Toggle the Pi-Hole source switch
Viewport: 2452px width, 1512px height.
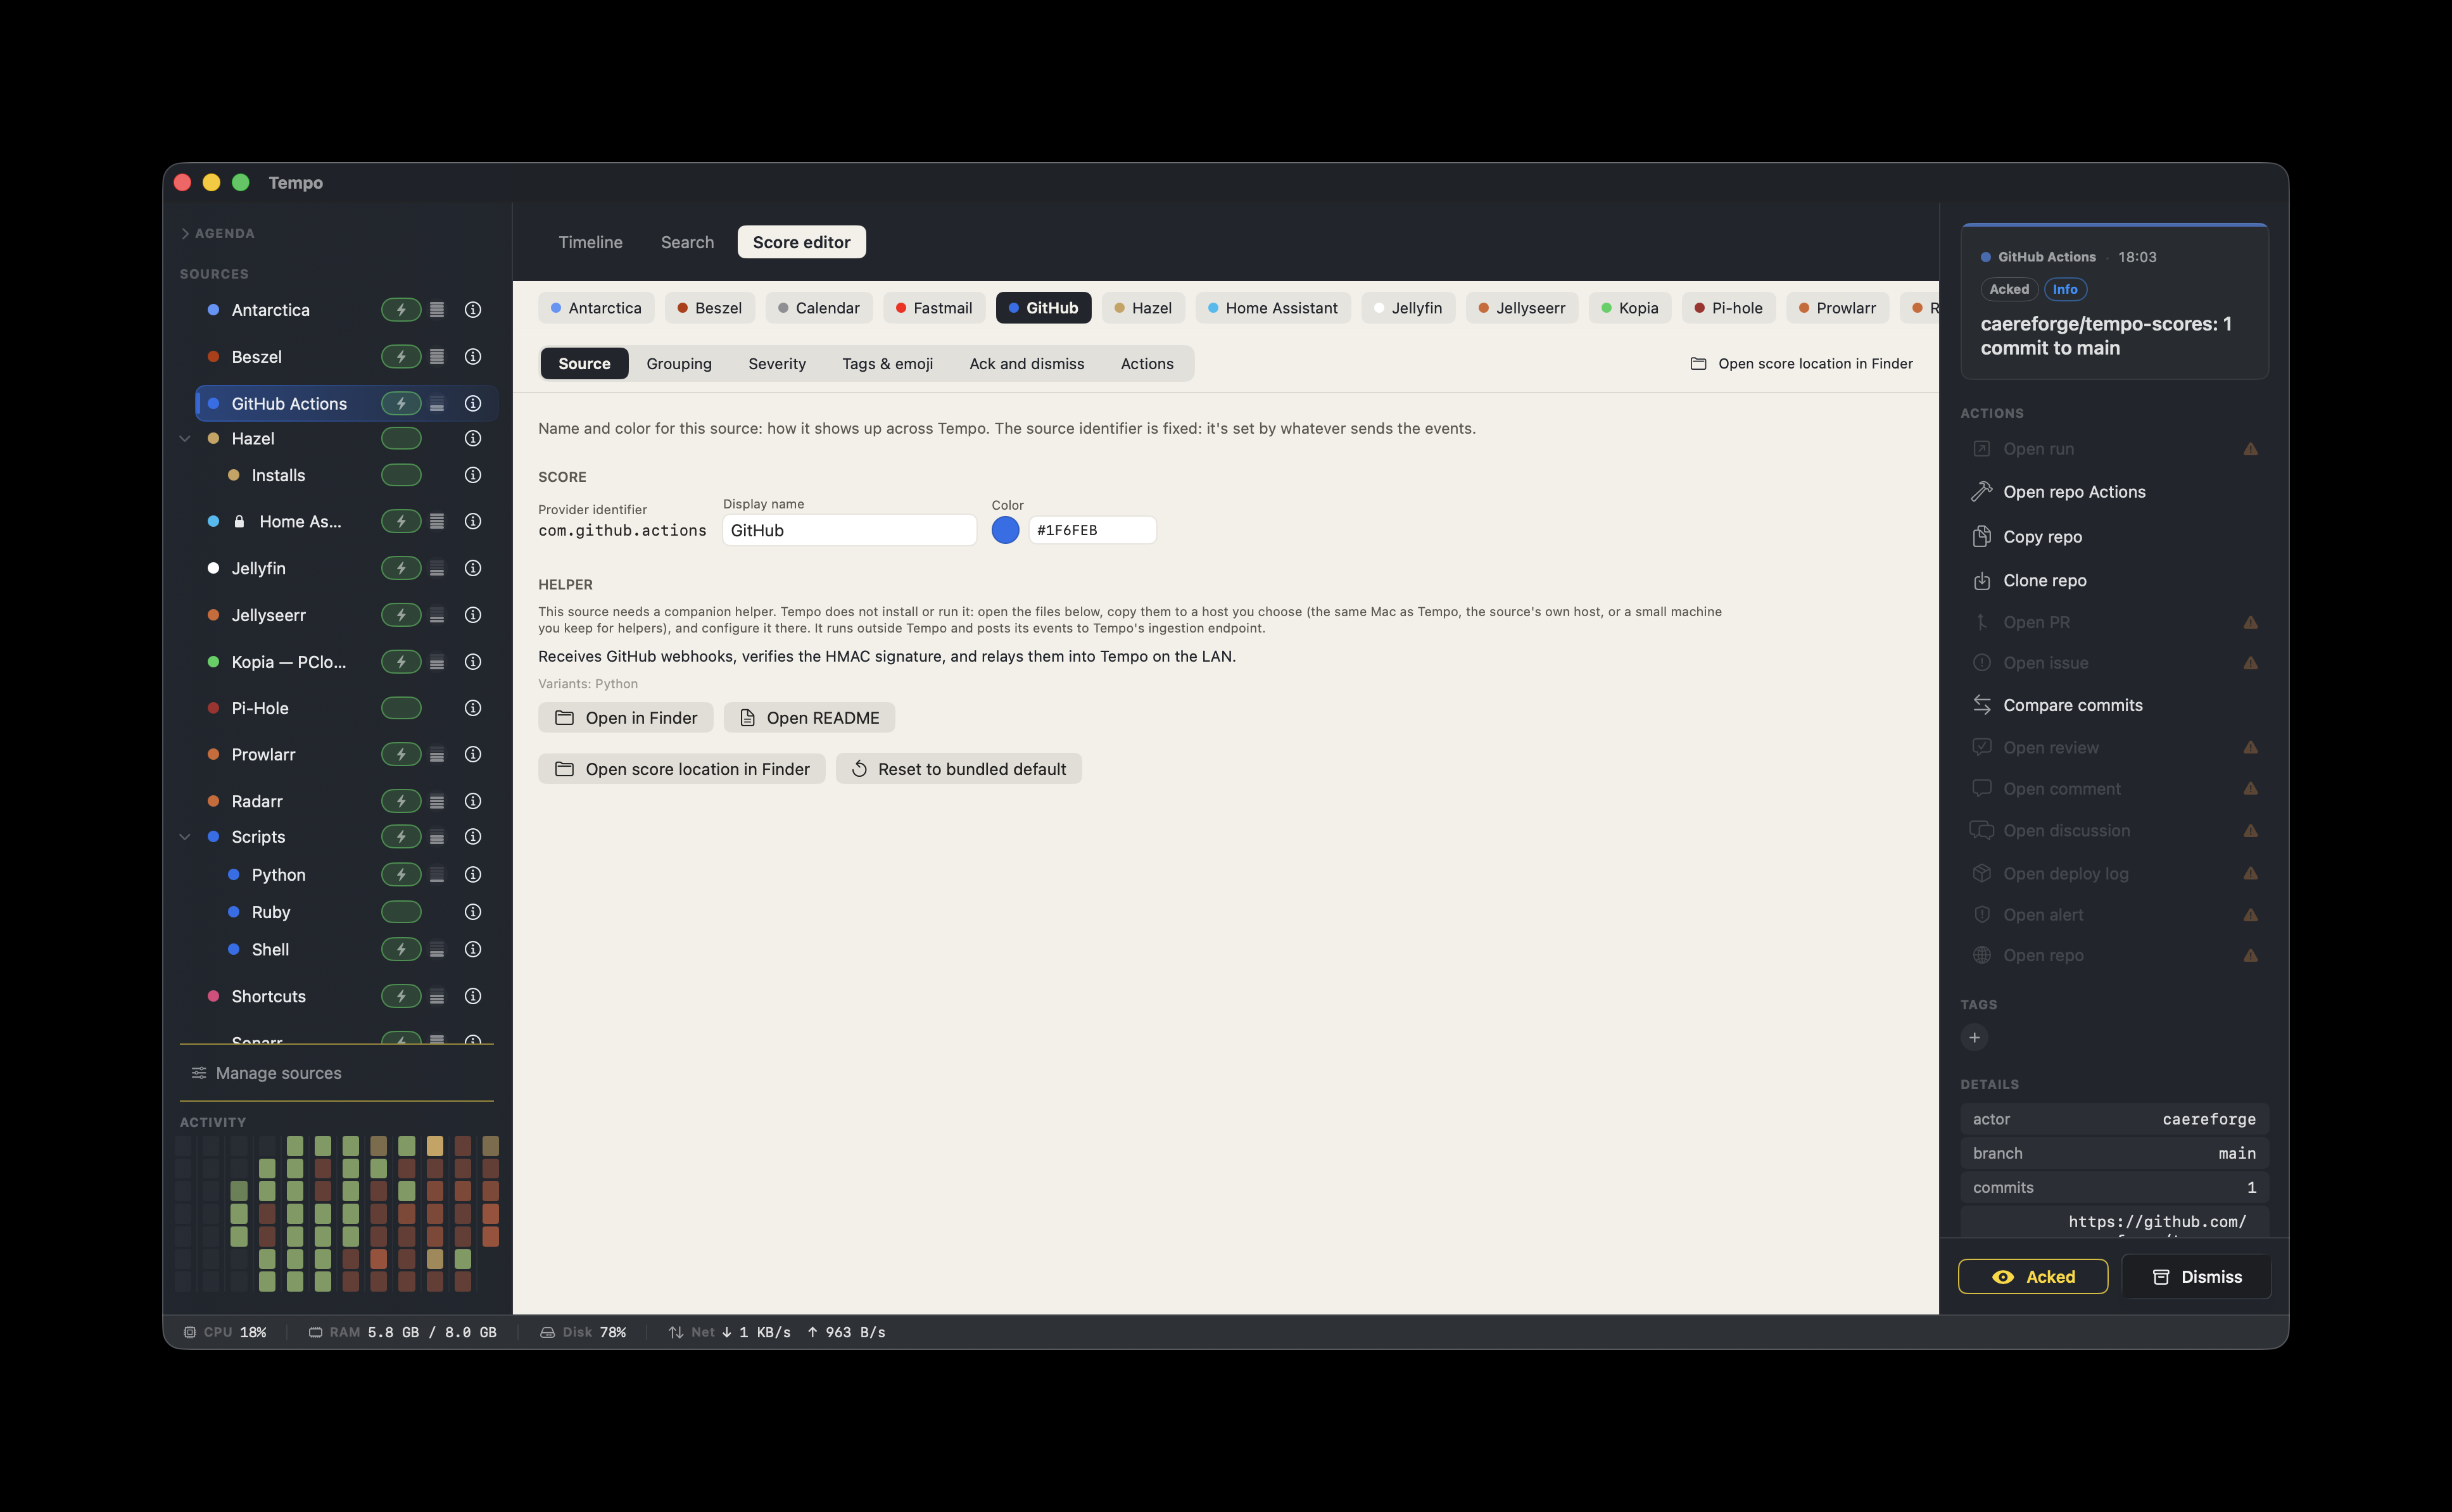[x=401, y=708]
